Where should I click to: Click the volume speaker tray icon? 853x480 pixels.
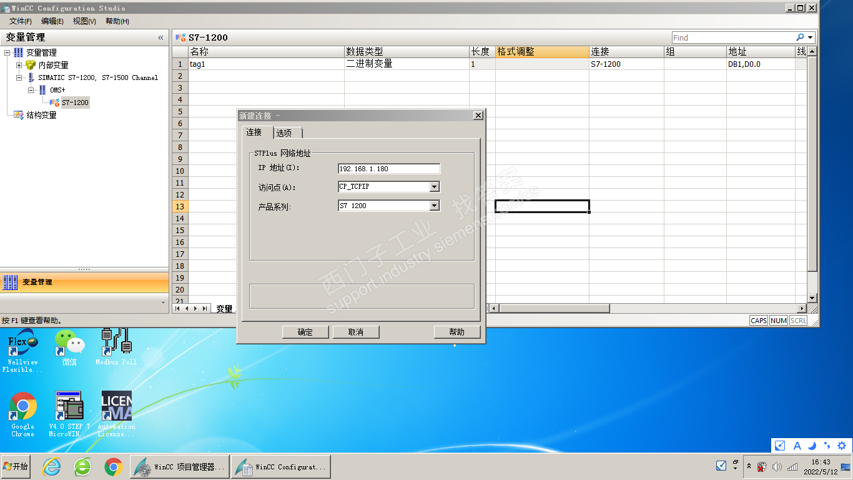click(x=777, y=467)
